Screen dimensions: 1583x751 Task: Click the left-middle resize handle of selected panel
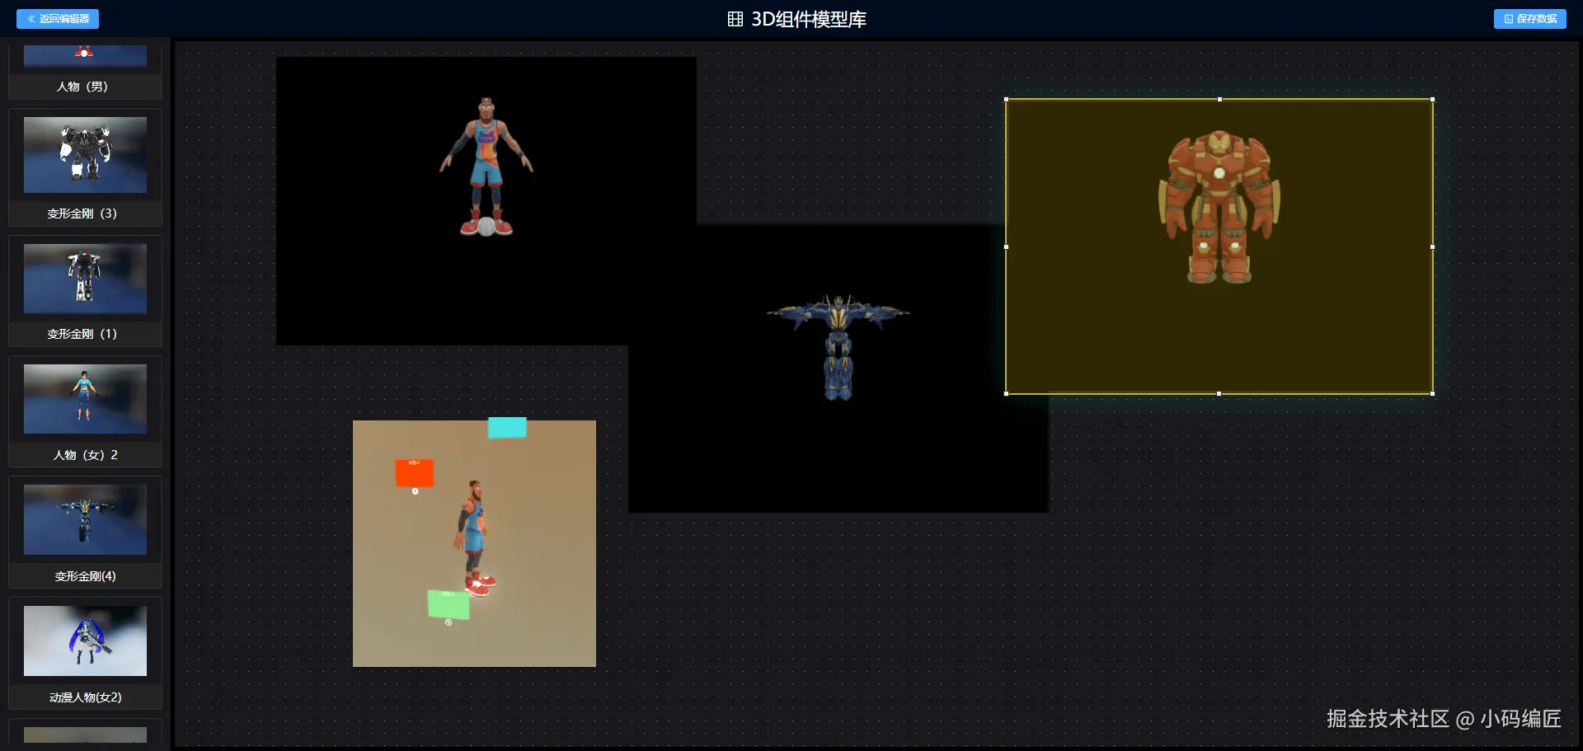coord(1006,246)
